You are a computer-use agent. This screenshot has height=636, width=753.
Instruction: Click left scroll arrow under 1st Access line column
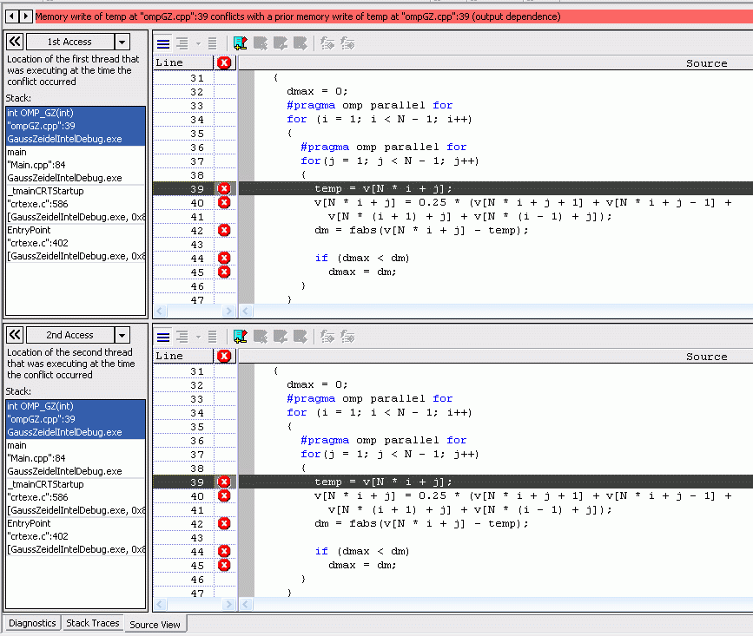tap(160, 311)
